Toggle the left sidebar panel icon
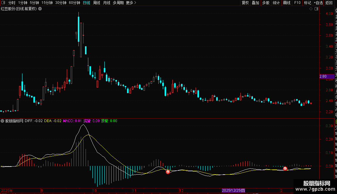 click(x=3, y=3)
